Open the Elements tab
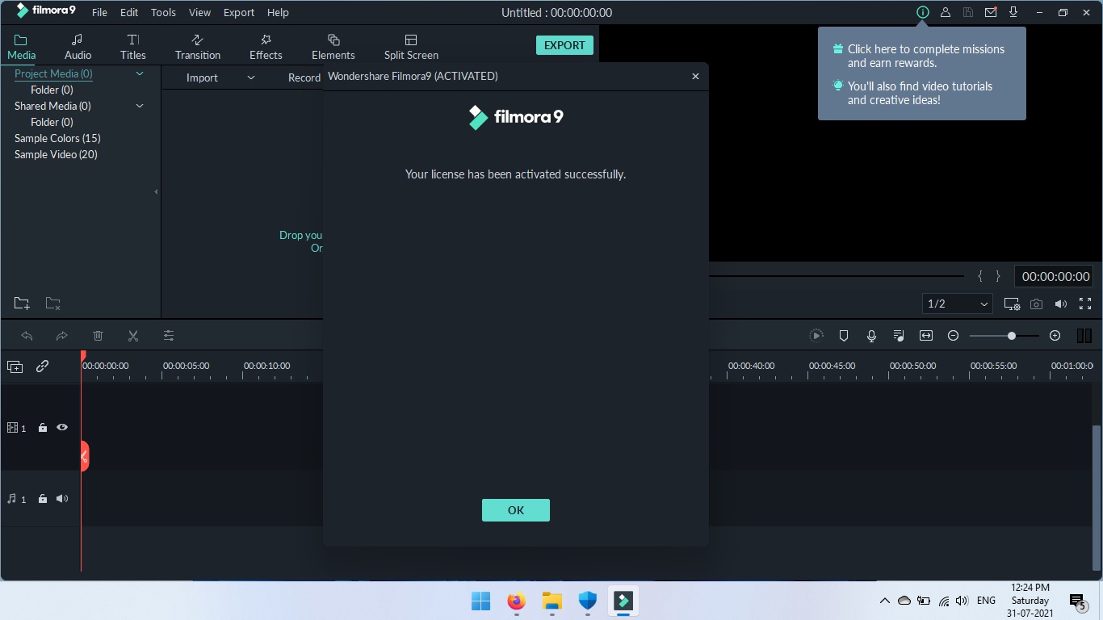 (333, 47)
